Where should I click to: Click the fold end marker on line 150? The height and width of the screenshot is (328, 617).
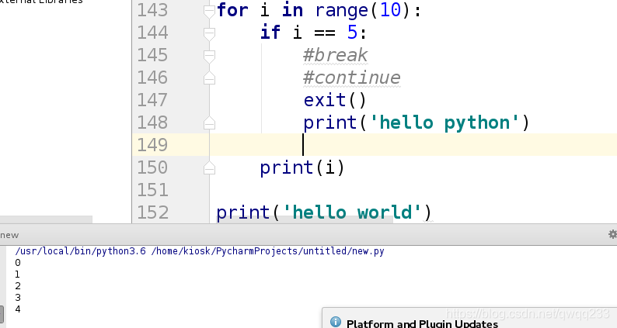pyautogui.click(x=209, y=168)
